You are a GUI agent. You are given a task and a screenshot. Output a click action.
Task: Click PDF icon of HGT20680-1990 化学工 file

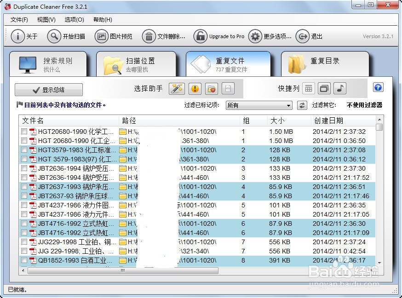coord(33,132)
